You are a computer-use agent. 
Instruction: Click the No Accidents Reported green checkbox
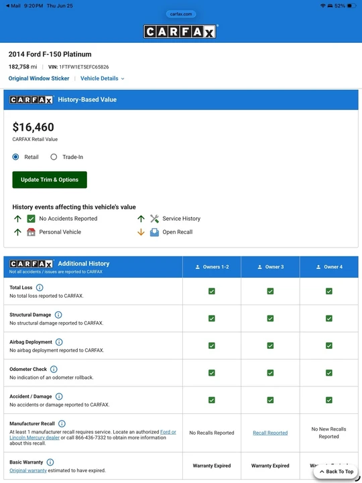pos(31,219)
